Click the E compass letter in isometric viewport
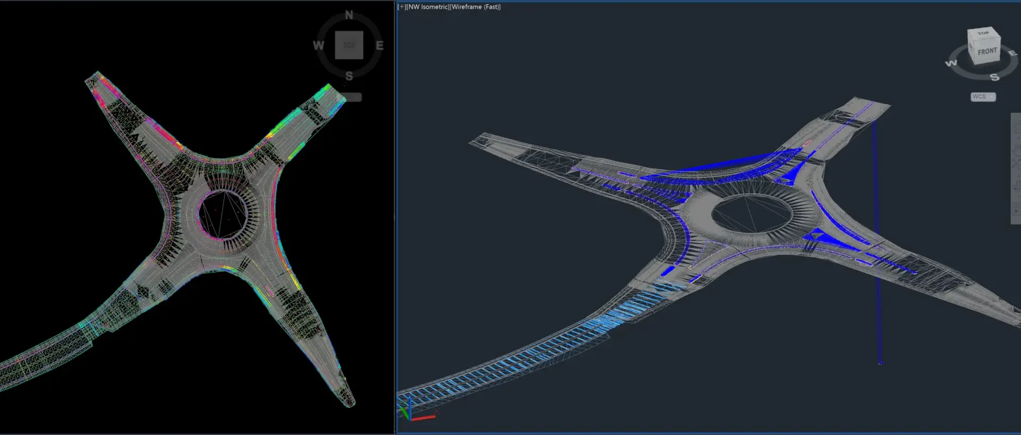 [x=1013, y=53]
